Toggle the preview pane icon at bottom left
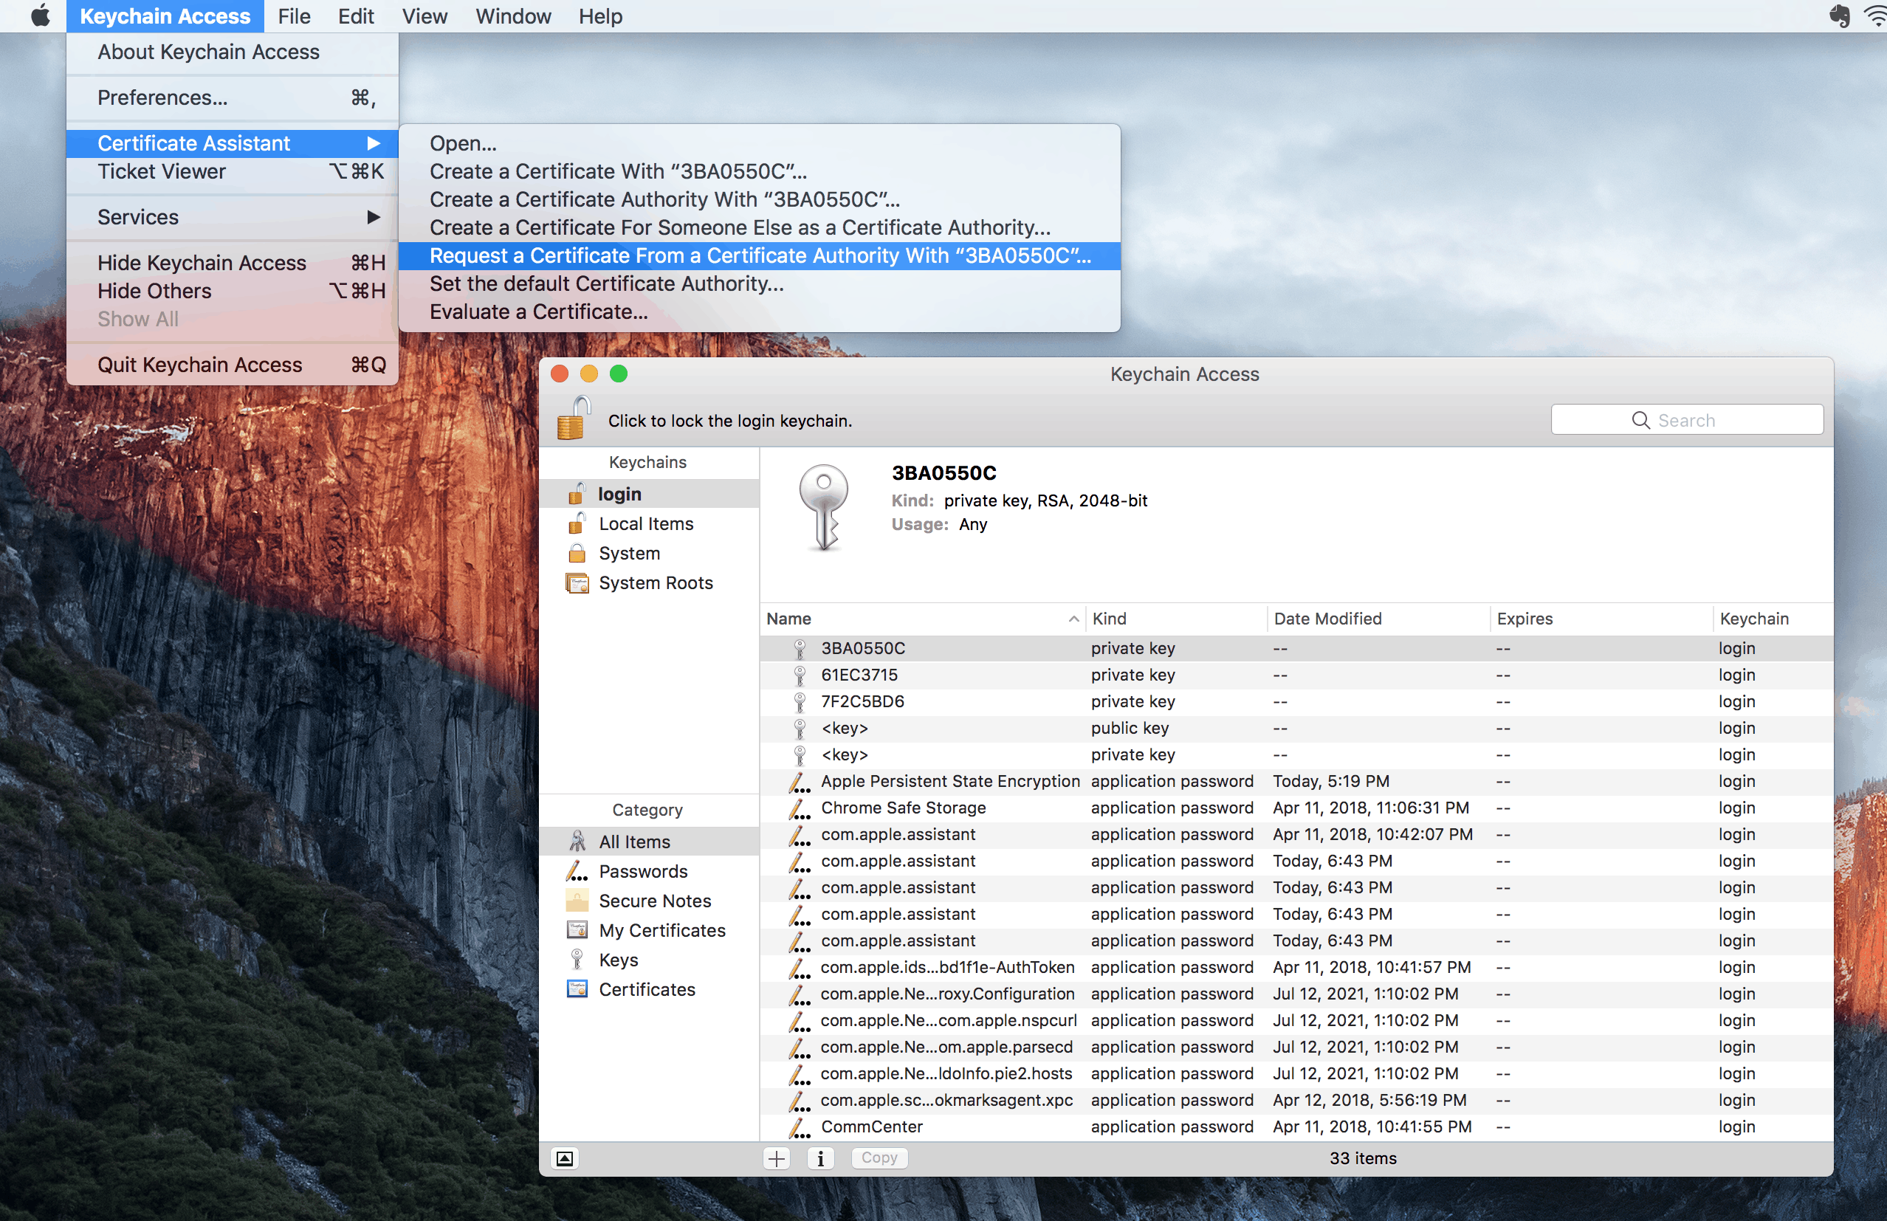This screenshot has width=1887, height=1221. (x=565, y=1158)
